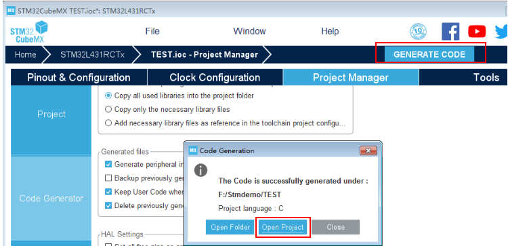This screenshot has width=508, height=246.
Task: Switch to the Clock Configuration tab
Action: pyautogui.click(x=215, y=77)
